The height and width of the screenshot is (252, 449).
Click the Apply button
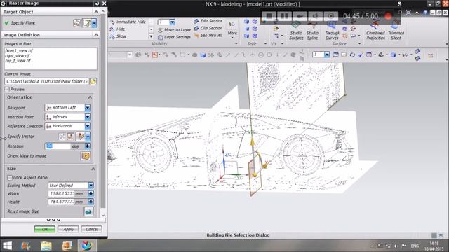(68, 229)
